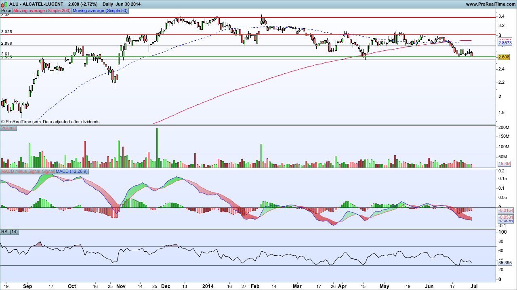This screenshot has height=290, width=517.
Task: Click the May month marker on time axis
Action: [x=385, y=286]
